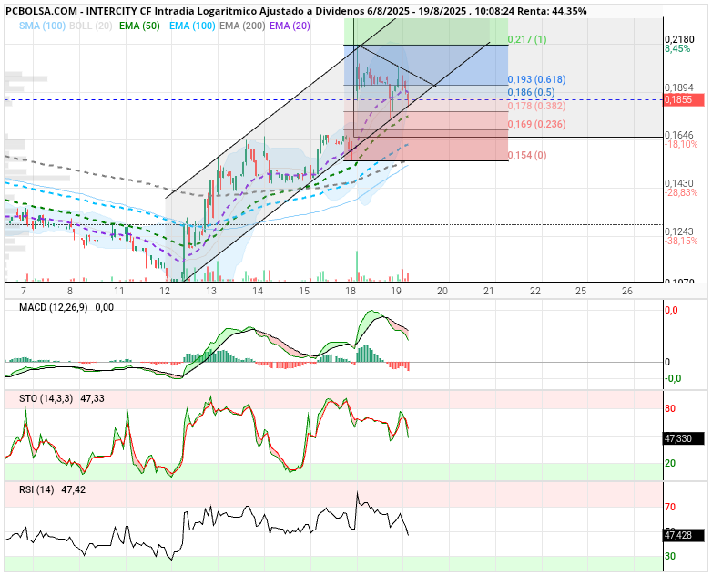Click the price axis value 0,1430
The height and width of the screenshot is (576, 712).
click(x=679, y=183)
